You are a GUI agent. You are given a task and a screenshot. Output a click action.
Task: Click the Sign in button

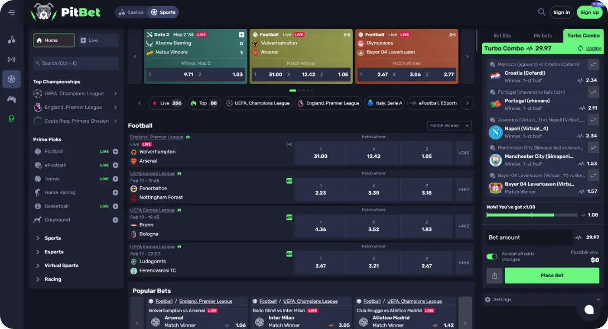562,12
